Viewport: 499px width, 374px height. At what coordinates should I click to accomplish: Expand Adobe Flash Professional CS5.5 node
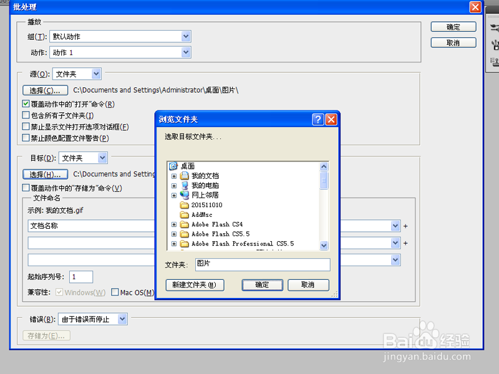[x=174, y=244]
